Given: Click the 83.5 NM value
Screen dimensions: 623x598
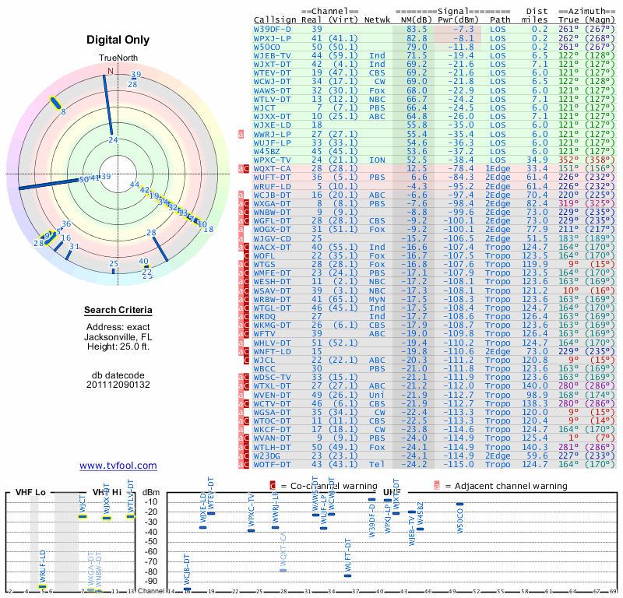Looking at the screenshot, I should [x=417, y=30].
